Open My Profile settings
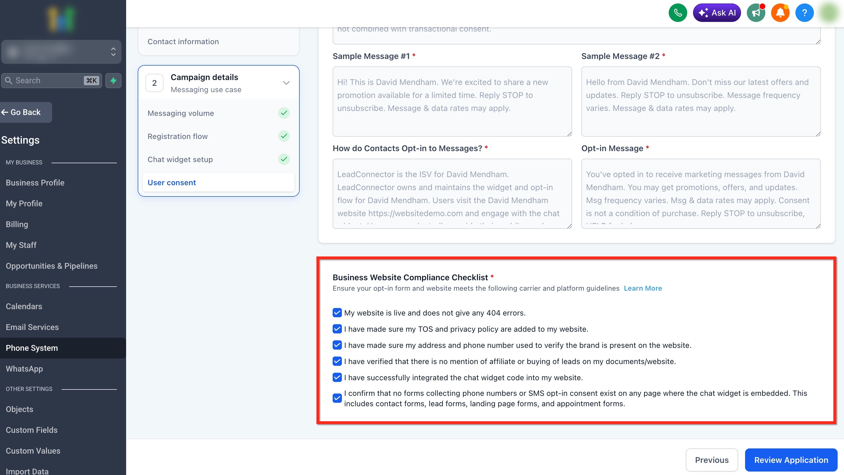This screenshot has height=475, width=844. [24, 203]
